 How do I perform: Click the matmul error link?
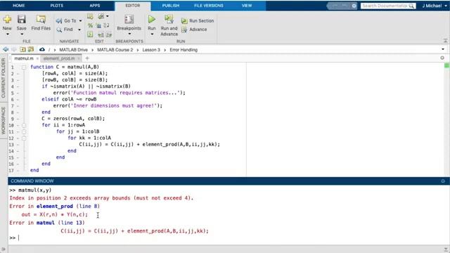[x=45, y=223]
